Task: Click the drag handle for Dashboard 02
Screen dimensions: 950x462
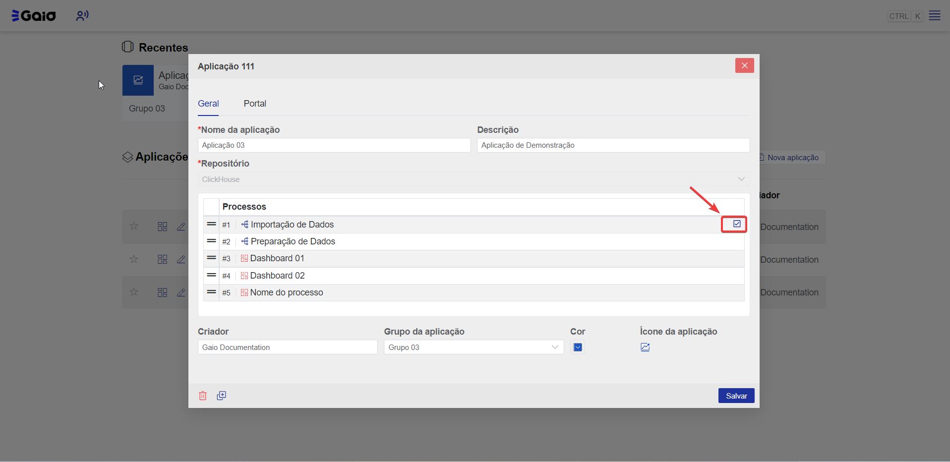Action: point(211,276)
